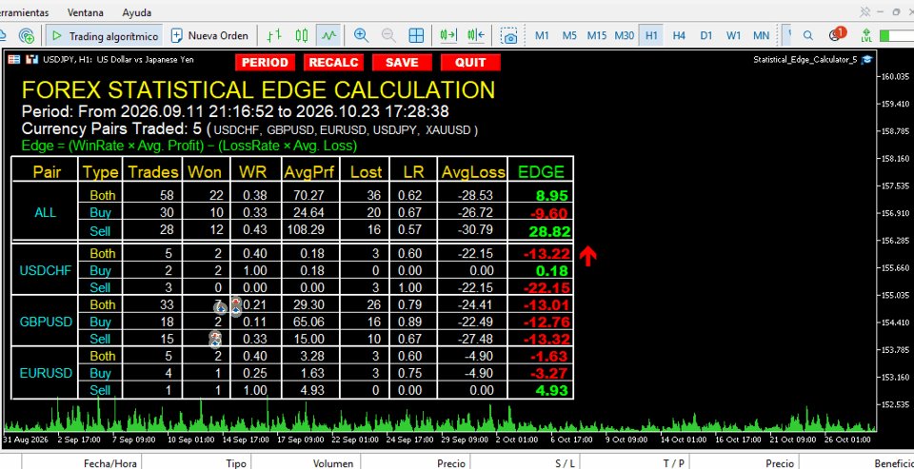Click the 17 Sep 09:00 time axis label
914x469 pixels.
point(301,440)
